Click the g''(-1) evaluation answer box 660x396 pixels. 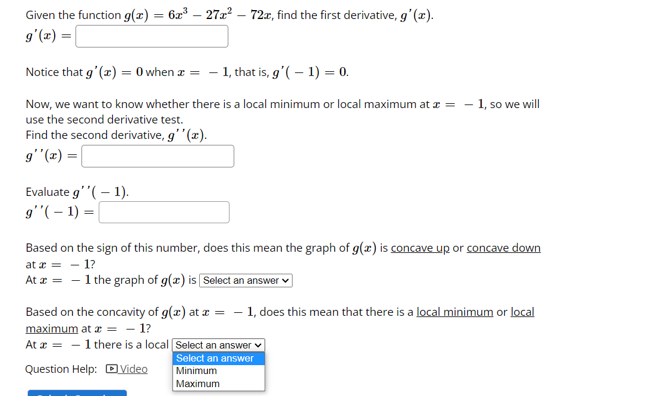[164, 212]
